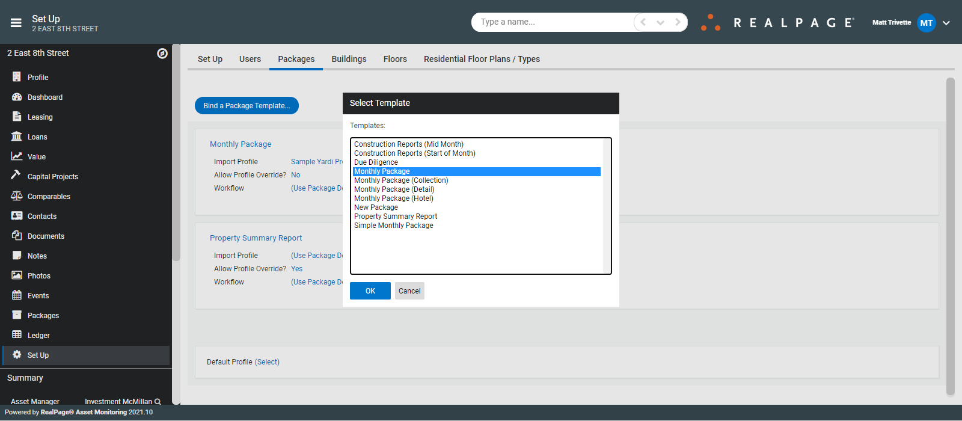Select highlighted Monthly Package template
This screenshot has width=962, height=421.
(x=477, y=171)
